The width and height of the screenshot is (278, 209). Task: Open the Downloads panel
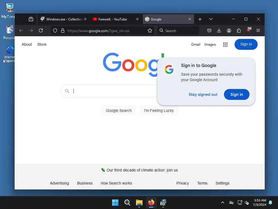point(219,30)
